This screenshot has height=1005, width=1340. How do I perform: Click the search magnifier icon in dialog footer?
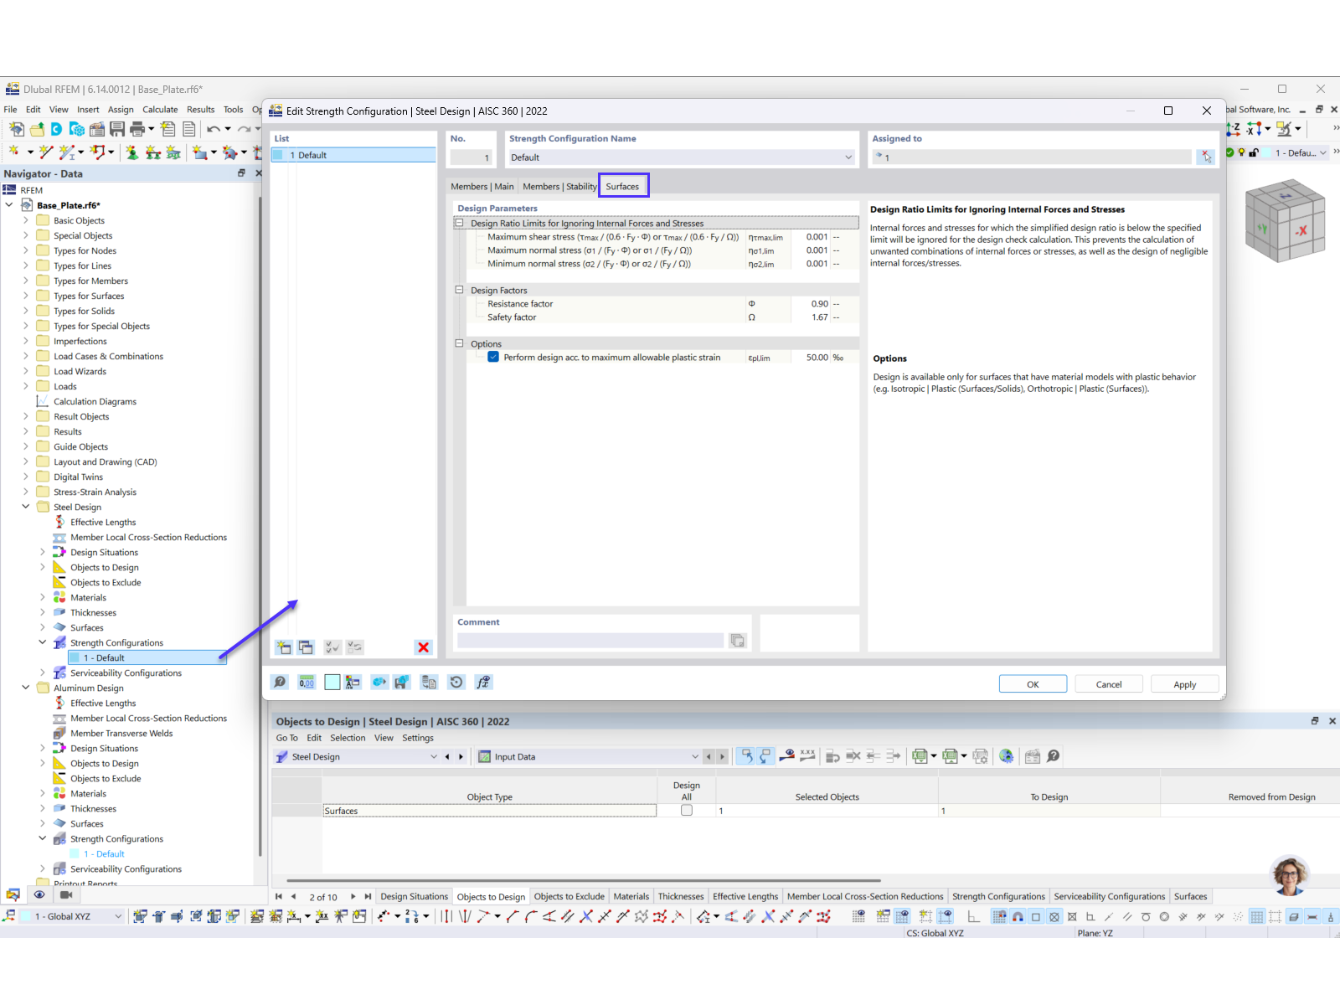click(x=281, y=683)
